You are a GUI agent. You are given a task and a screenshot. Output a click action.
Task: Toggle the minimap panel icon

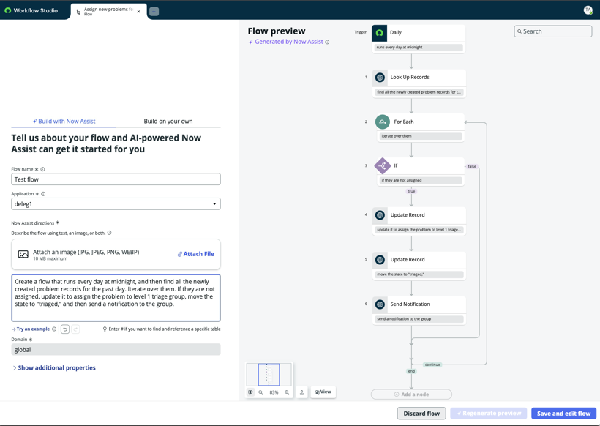coord(250,392)
